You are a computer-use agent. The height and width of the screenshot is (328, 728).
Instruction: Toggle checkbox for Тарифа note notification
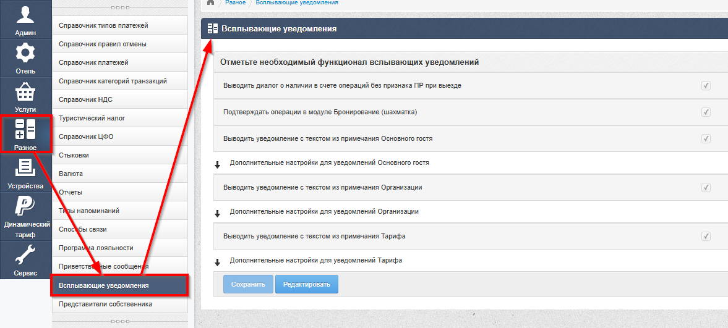[706, 237]
